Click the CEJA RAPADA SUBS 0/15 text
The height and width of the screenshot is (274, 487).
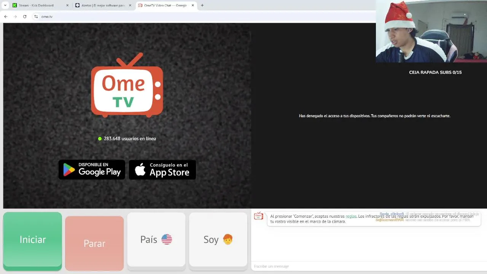coord(435,72)
